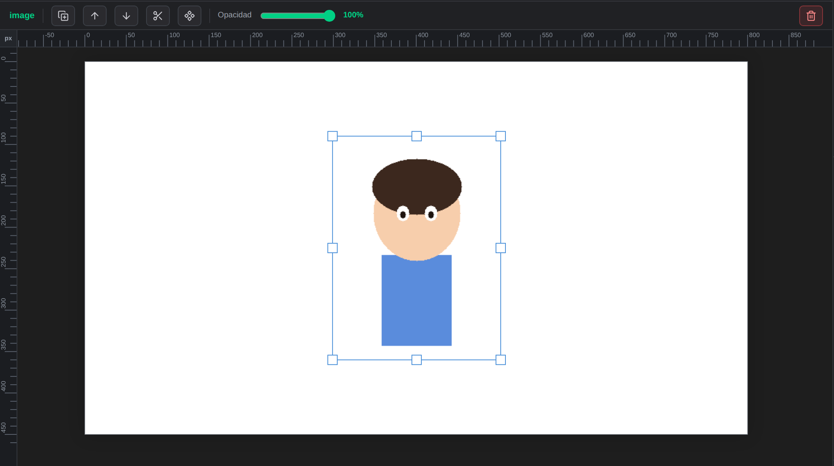Select the scissors crop tool
This screenshot has width=834, height=466.
click(158, 16)
